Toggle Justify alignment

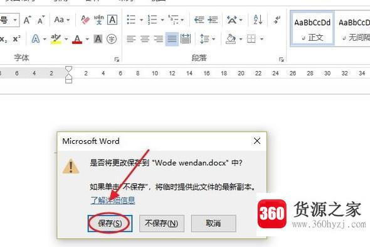pyautogui.click(x=172, y=39)
